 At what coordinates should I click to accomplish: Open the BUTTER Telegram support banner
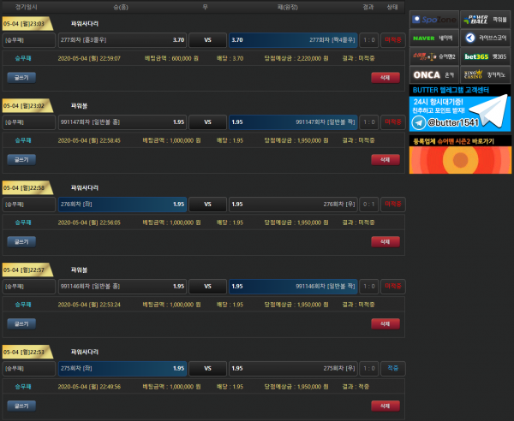tap(460, 107)
